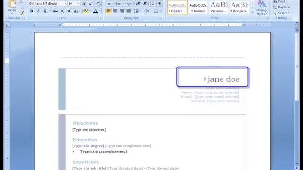The image size is (303, 170).
Task: Click the '[Type the degree]' placeholder
Action: [89, 146]
